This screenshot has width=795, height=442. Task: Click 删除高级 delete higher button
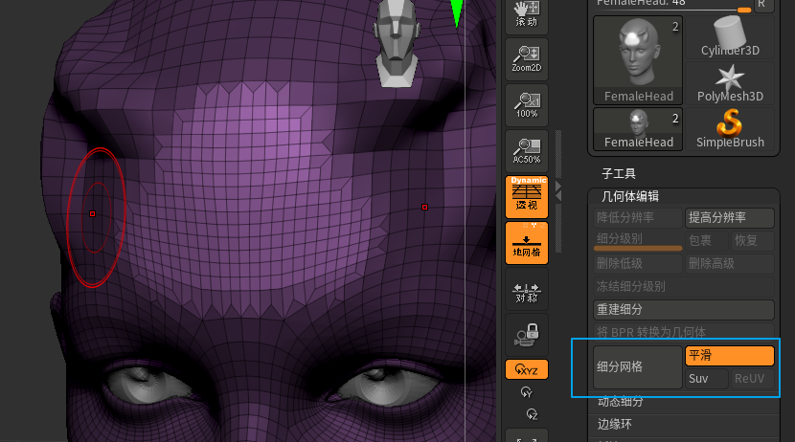coord(730,264)
